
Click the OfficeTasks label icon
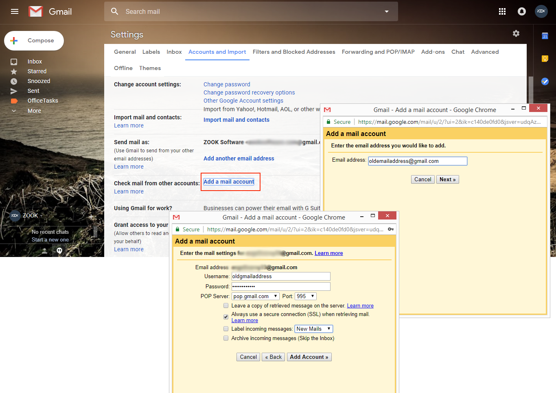tap(14, 101)
